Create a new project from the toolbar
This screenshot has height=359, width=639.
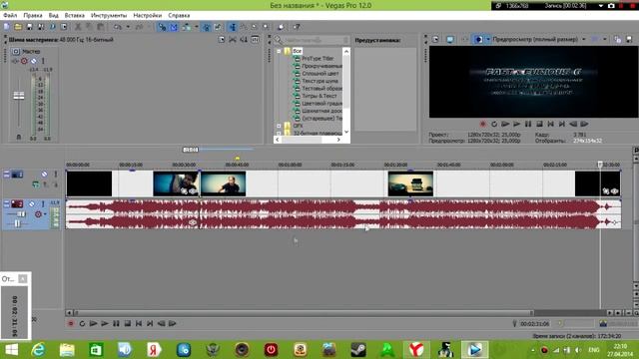[x=7, y=27]
